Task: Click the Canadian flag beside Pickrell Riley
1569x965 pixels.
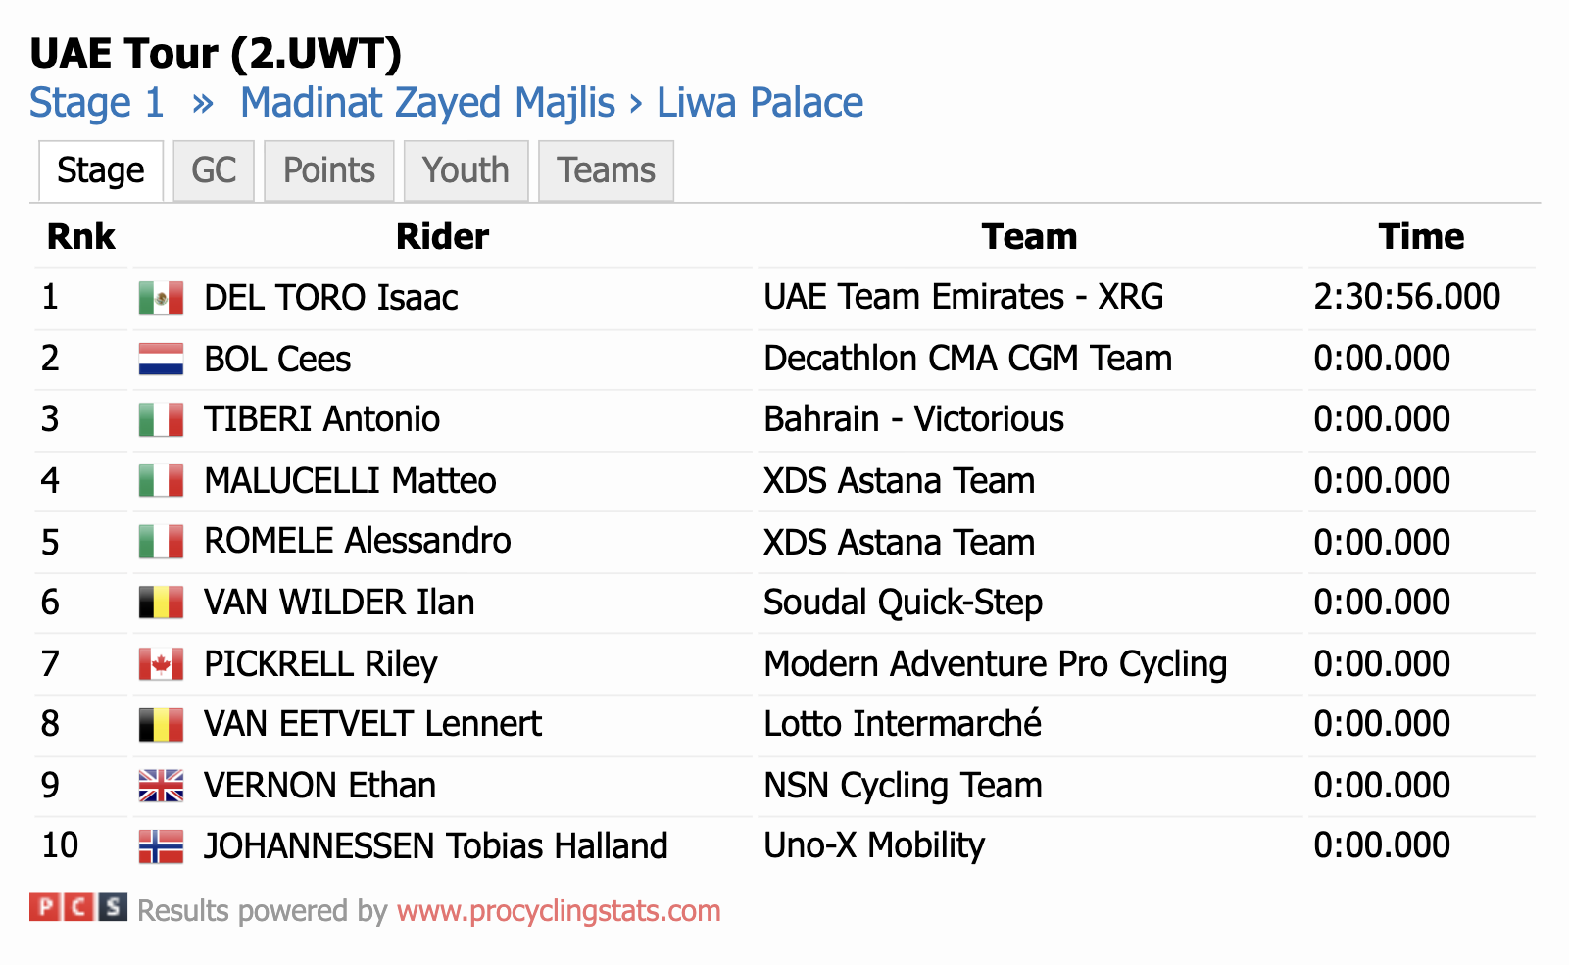Action: [x=161, y=664]
